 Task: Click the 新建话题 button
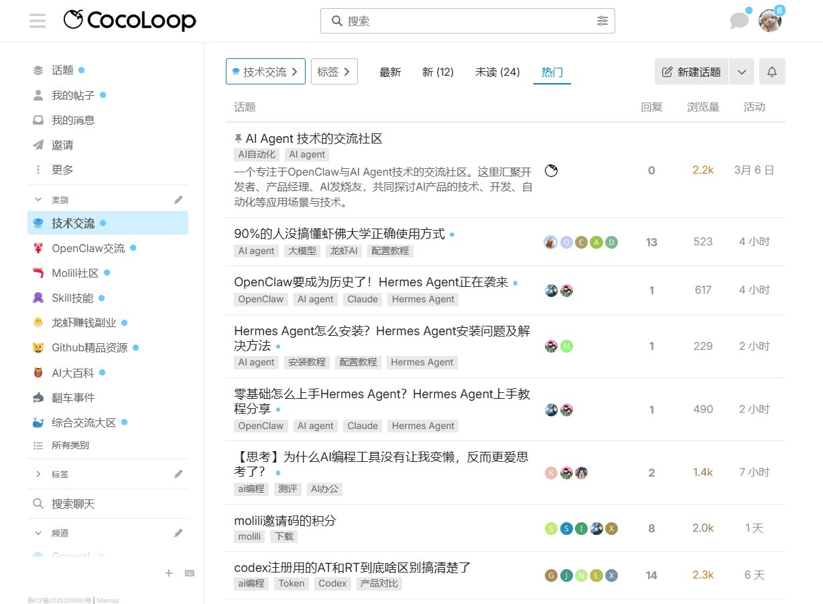[x=691, y=72]
